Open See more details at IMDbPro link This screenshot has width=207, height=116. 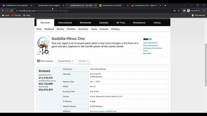click(x=103, y=111)
